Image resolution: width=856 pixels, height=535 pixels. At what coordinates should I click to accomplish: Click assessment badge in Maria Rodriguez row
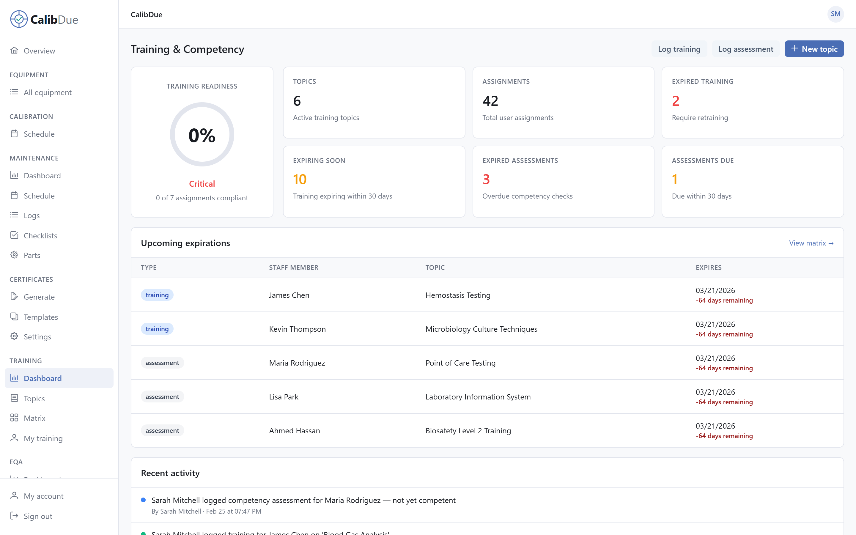[x=162, y=363]
